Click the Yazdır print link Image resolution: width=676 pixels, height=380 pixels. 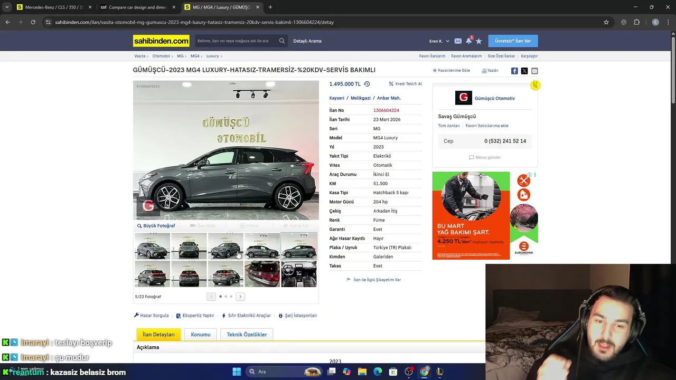tap(490, 70)
